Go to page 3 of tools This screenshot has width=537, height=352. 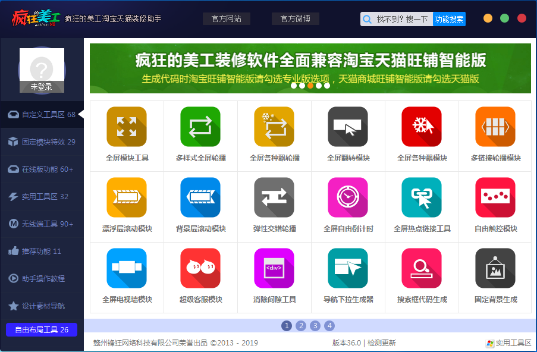315,326
